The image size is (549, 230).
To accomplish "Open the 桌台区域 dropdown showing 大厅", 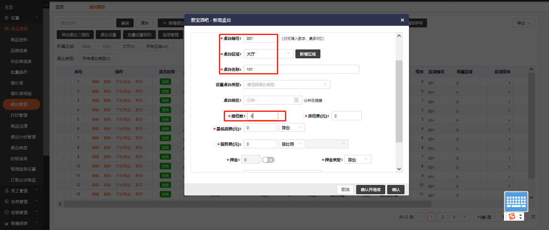I will point(268,53).
